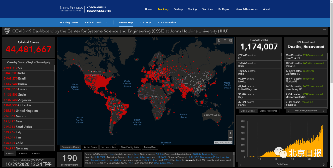Open the About nav item
The width and height of the screenshot is (333, 168).
tap(267, 9)
